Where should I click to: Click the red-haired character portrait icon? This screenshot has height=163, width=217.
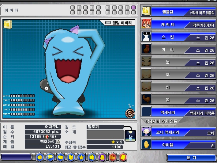click(x=146, y=24)
